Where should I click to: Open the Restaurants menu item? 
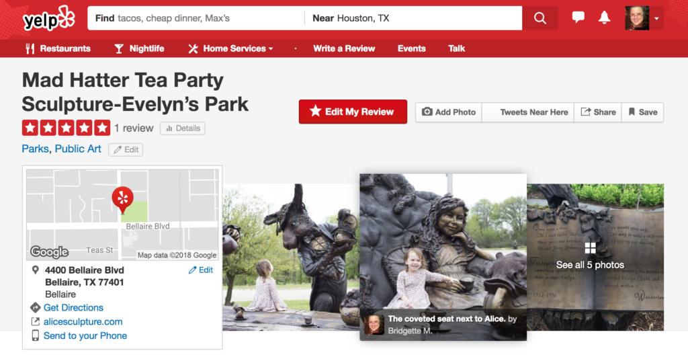(x=58, y=48)
